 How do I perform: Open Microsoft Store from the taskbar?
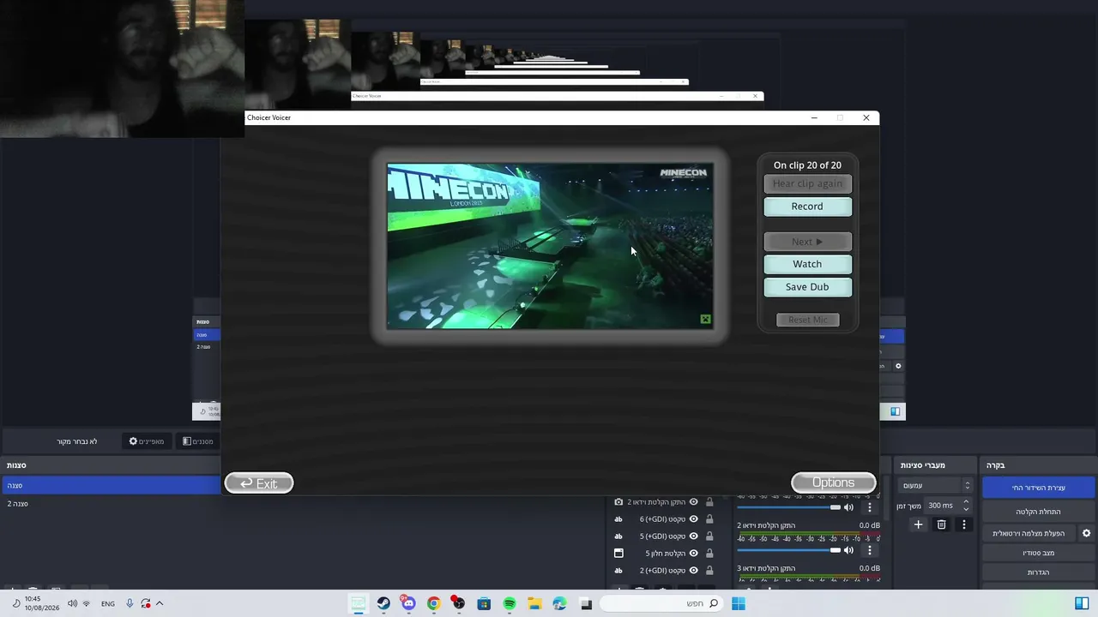(x=484, y=604)
